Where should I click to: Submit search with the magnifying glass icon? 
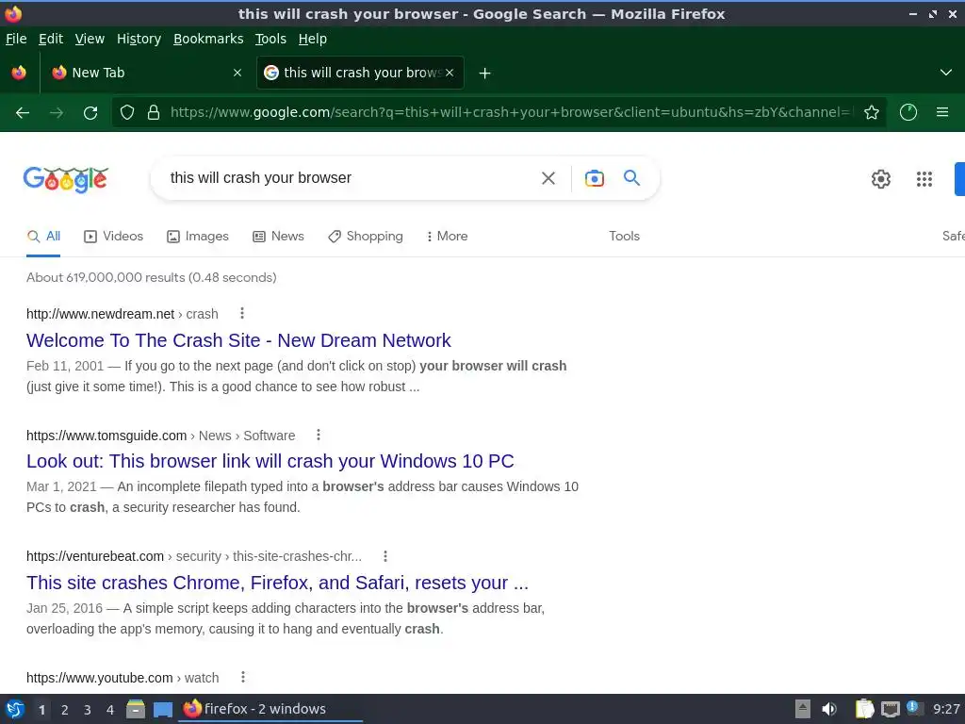[x=631, y=177]
